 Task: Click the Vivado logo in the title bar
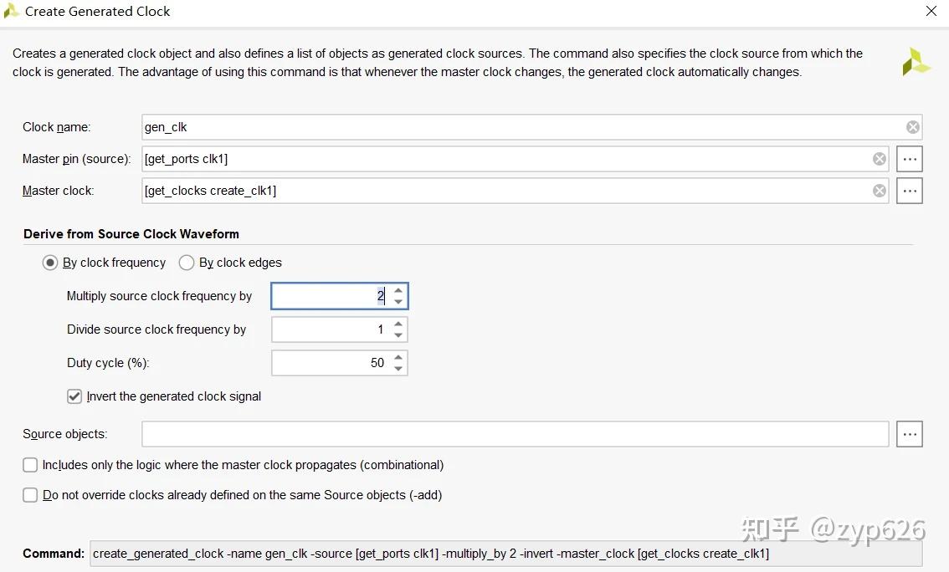coord(12,11)
